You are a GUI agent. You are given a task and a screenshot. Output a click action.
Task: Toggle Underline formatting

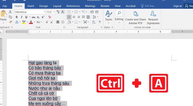[26, 17]
